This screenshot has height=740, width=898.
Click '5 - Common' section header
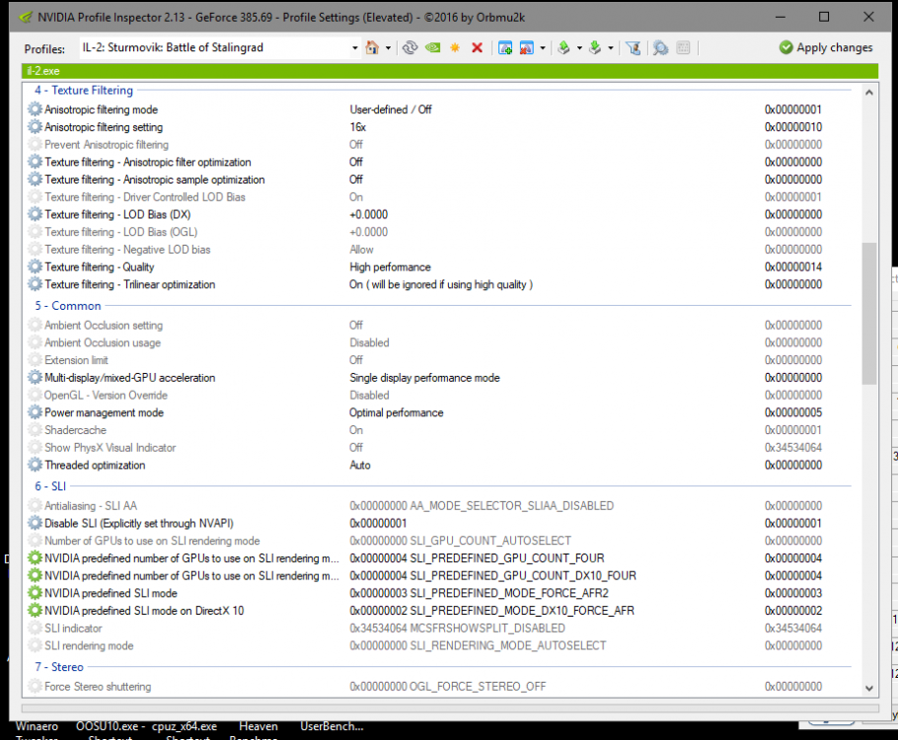click(x=67, y=306)
